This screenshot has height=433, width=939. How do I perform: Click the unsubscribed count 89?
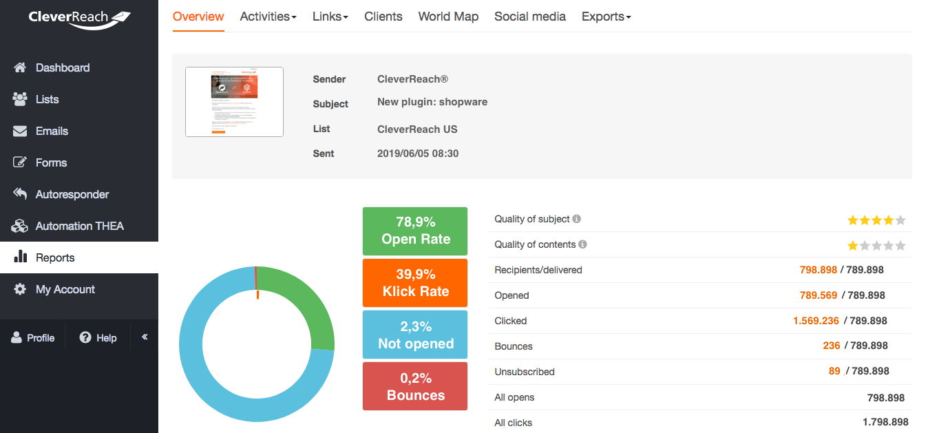(x=834, y=371)
